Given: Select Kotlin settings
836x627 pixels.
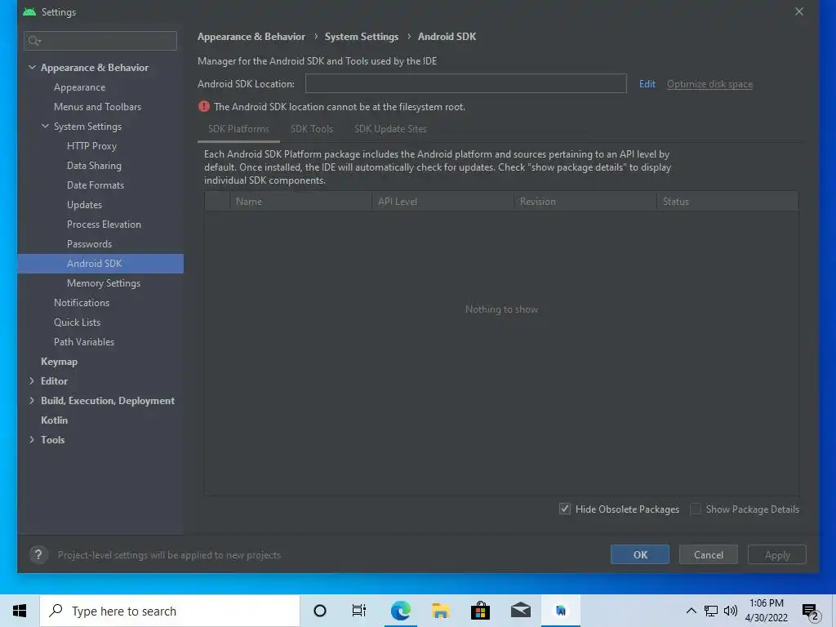Looking at the screenshot, I should pyautogui.click(x=55, y=420).
